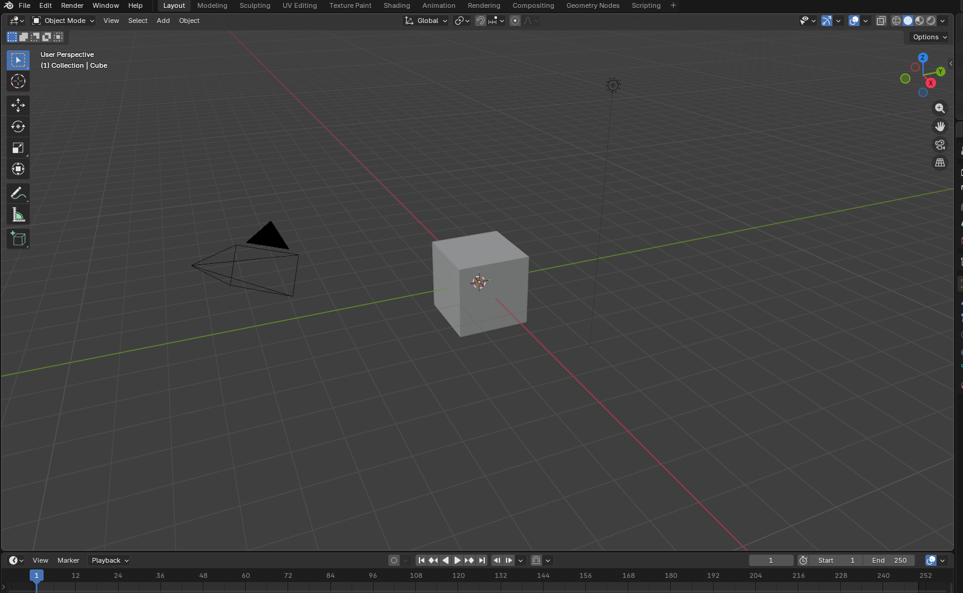
Task: Select the Annotate tool
Action: point(18,194)
